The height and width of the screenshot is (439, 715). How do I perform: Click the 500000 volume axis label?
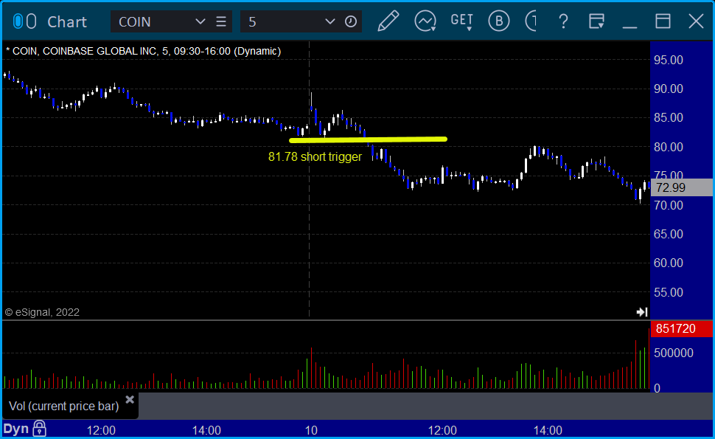674,353
